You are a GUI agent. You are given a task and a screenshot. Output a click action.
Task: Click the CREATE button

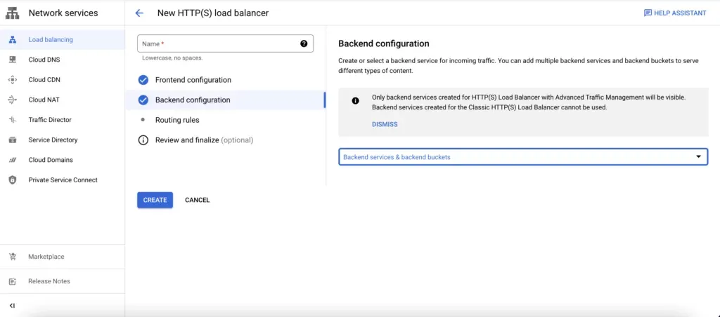coord(155,200)
